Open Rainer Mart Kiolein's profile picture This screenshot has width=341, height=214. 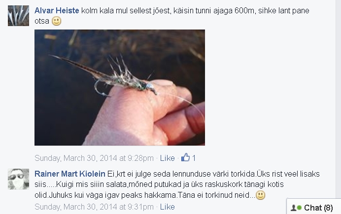(x=19, y=179)
